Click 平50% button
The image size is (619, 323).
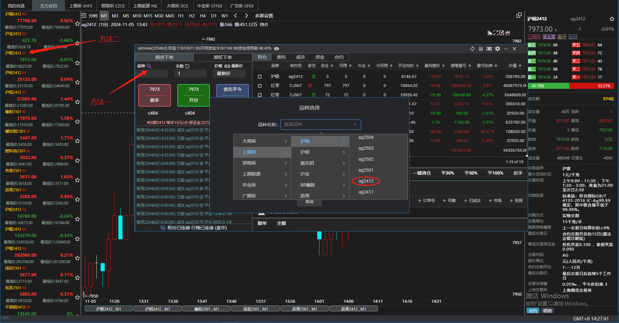[x=471, y=173]
